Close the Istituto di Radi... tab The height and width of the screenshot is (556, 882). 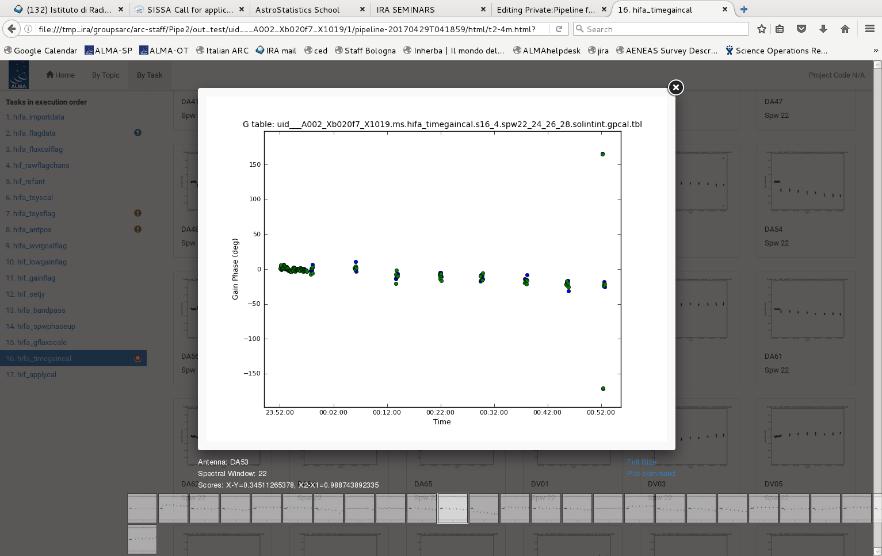click(120, 9)
